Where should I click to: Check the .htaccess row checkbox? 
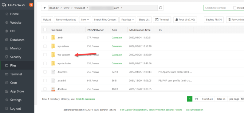[x=45, y=72]
